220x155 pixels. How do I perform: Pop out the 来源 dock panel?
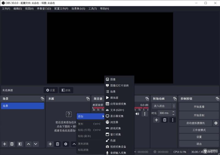tap(88, 99)
